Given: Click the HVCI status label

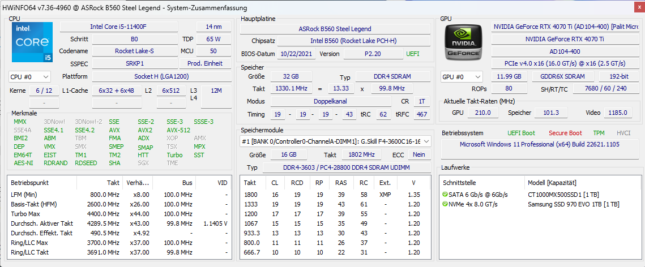Looking at the screenshot, I should (x=623, y=133).
